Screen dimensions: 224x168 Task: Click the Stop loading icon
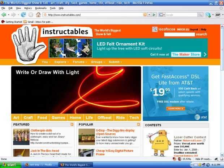tap(31, 15)
